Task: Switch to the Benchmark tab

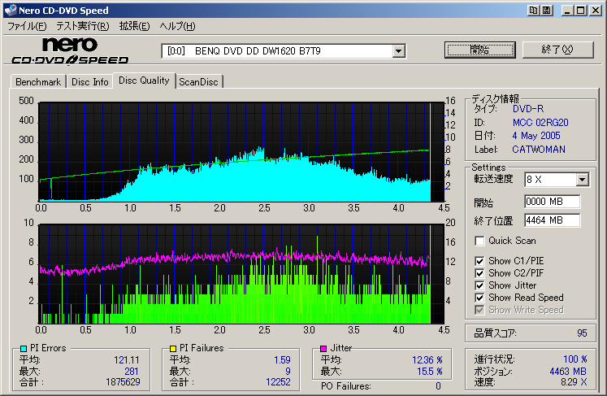Action: [38, 82]
